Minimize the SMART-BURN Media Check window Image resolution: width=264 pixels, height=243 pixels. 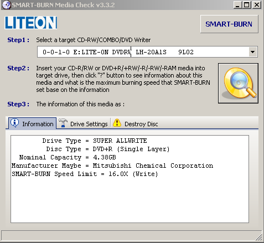tap(237, 5)
